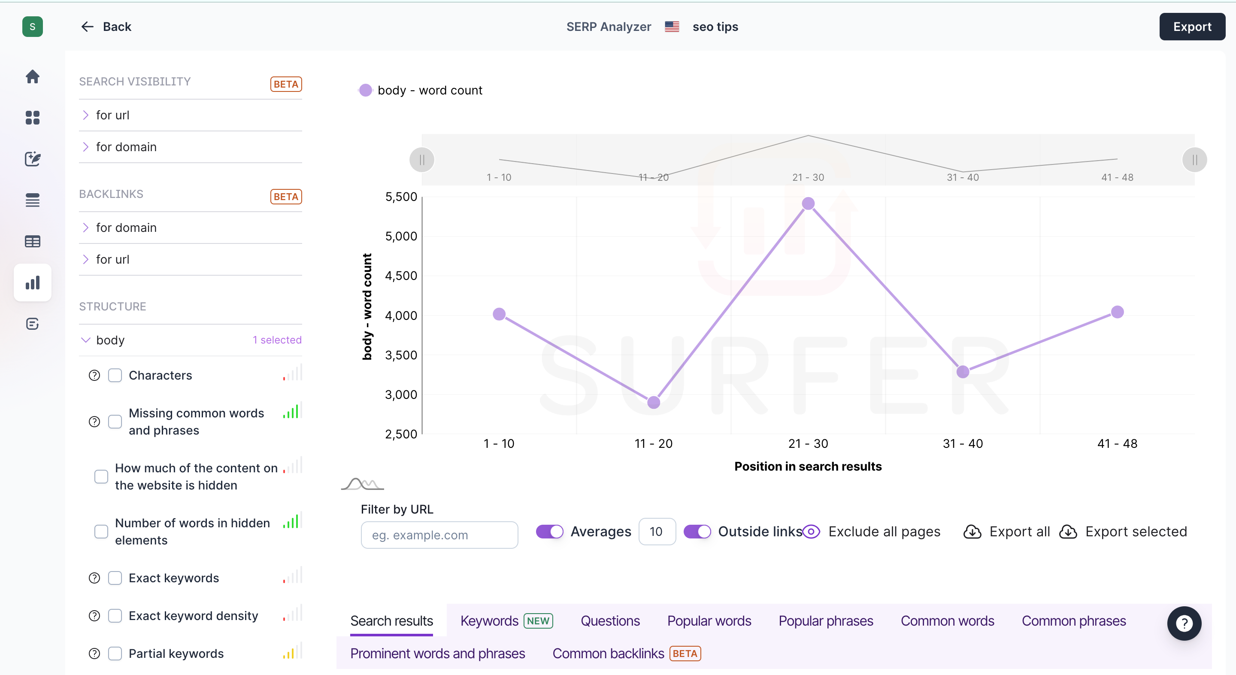Expand Search Visibility for domain

click(x=190, y=147)
